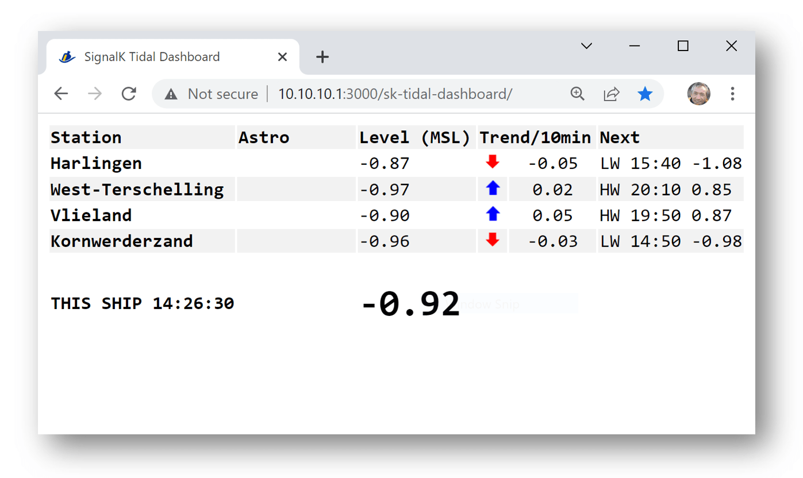Image resolution: width=803 pixels, height=478 pixels.
Task: Click Kornwerderzand level value -0.96
Action: coord(385,241)
